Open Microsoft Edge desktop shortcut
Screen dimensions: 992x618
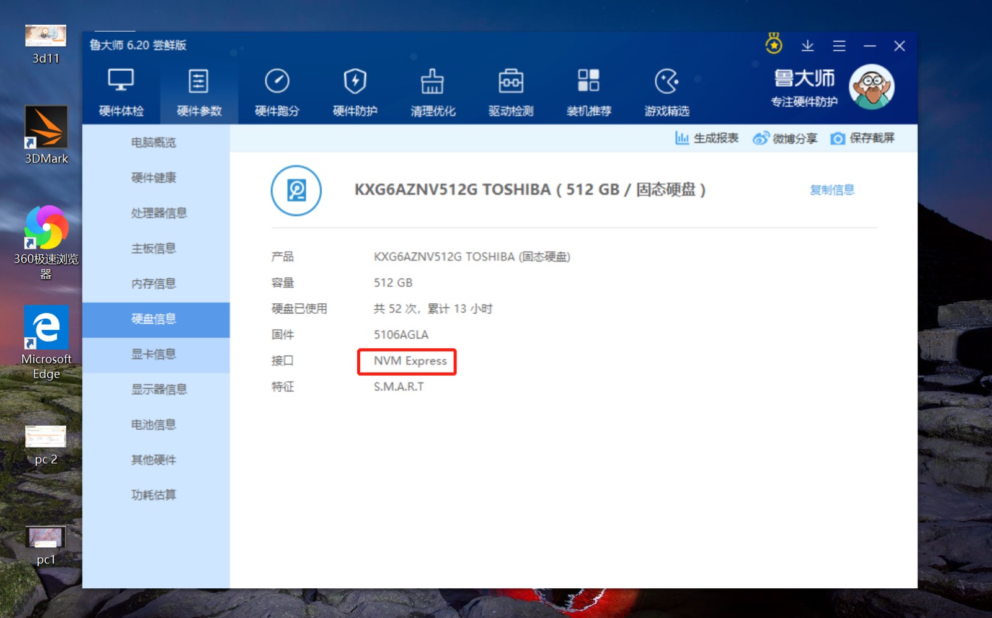pyautogui.click(x=46, y=343)
